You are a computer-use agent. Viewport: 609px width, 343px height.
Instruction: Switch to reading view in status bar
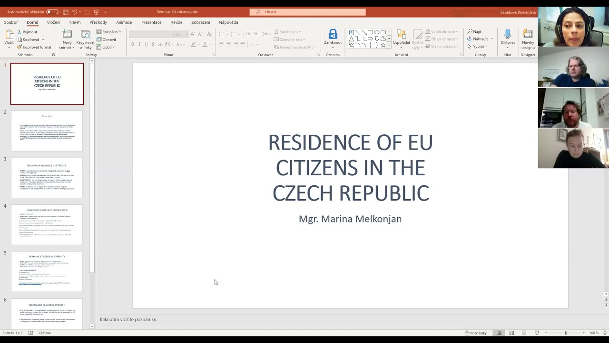524,333
